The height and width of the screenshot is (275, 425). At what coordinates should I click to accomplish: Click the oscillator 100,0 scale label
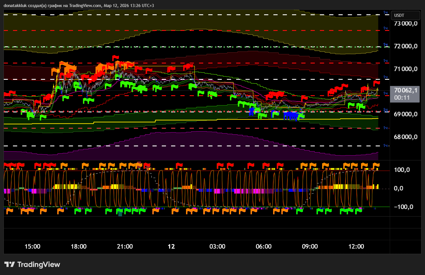pos(402,170)
